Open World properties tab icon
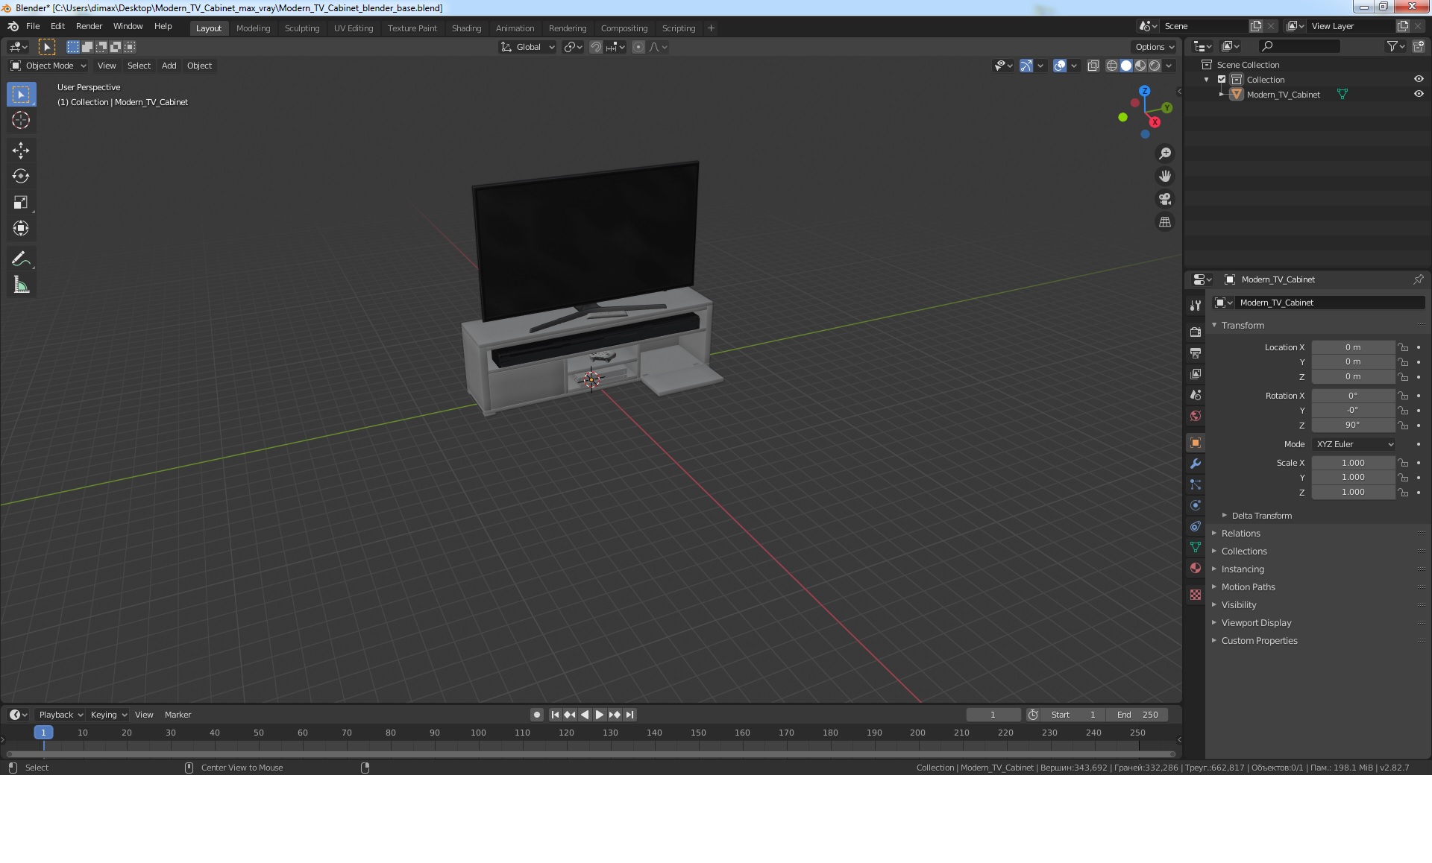Image resolution: width=1432 pixels, height=863 pixels. click(x=1196, y=416)
